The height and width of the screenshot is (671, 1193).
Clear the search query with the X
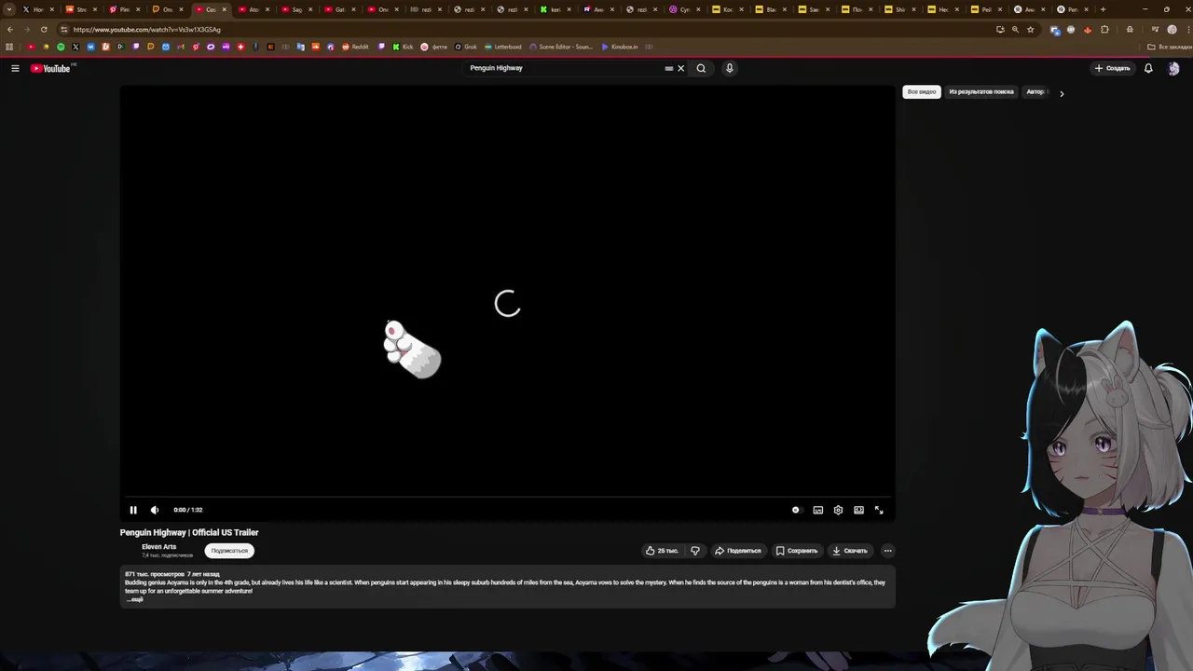pyautogui.click(x=680, y=68)
